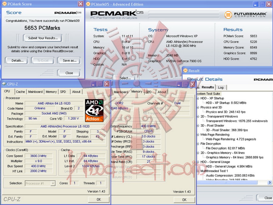Collapse the Physics and 3D tree node
Image resolution: width=273 pixels, height=205 pixels.
(x=198, y=107)
